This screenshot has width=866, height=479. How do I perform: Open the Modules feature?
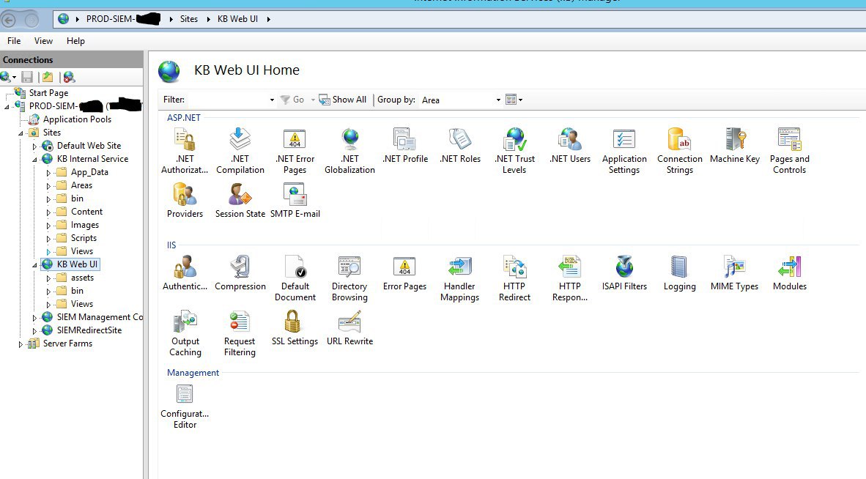789,273
